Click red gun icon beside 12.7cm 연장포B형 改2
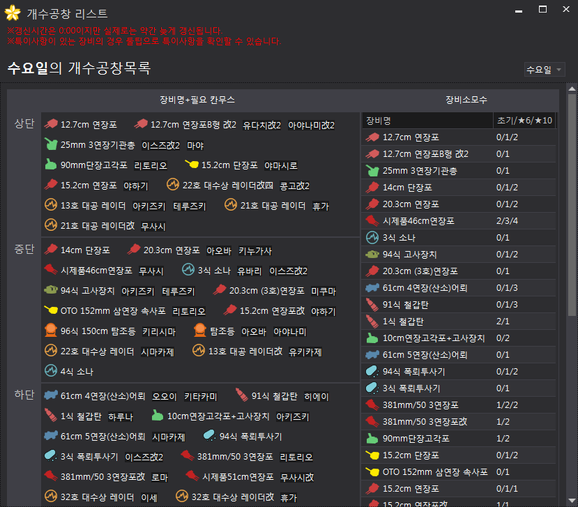Screen dimensions: 578x507 (x=140, y=125)
